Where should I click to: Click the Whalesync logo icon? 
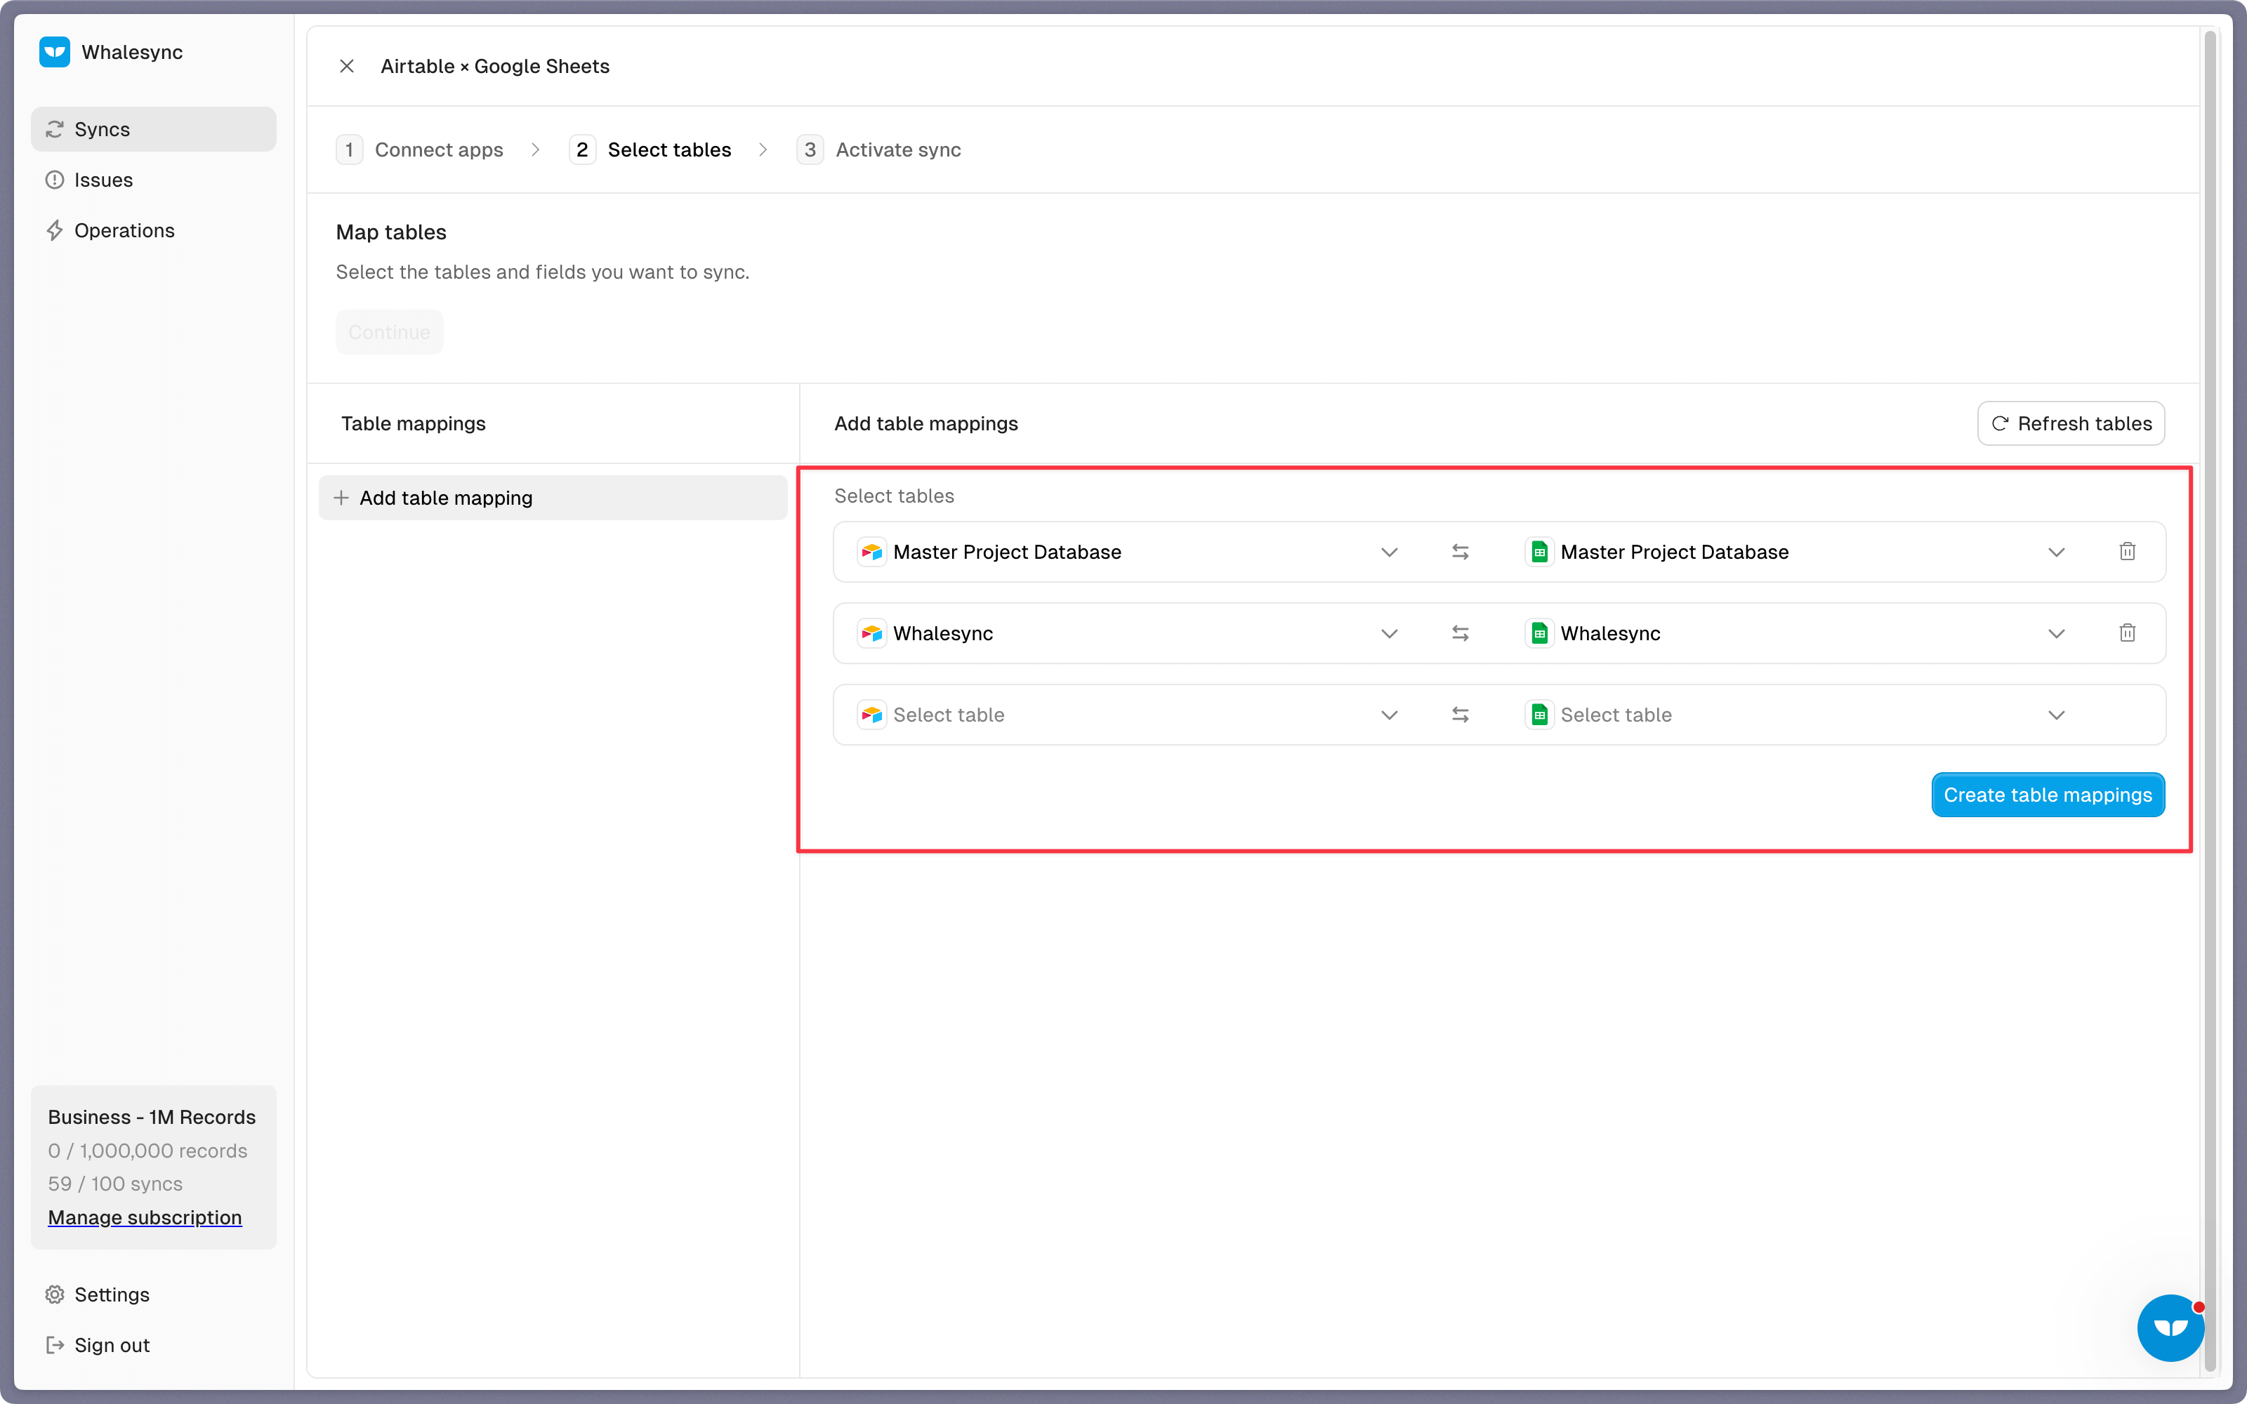[55, 52]
